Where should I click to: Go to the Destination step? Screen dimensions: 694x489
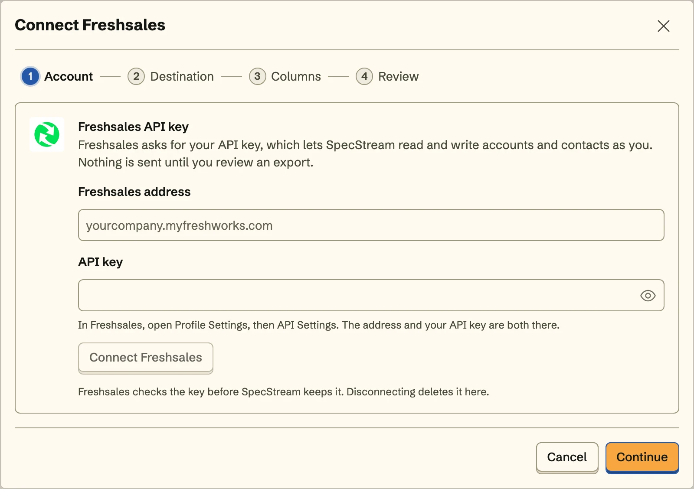click(x=170, y=76)
